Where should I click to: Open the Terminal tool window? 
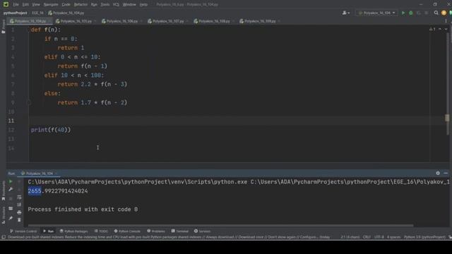(179, 231)
